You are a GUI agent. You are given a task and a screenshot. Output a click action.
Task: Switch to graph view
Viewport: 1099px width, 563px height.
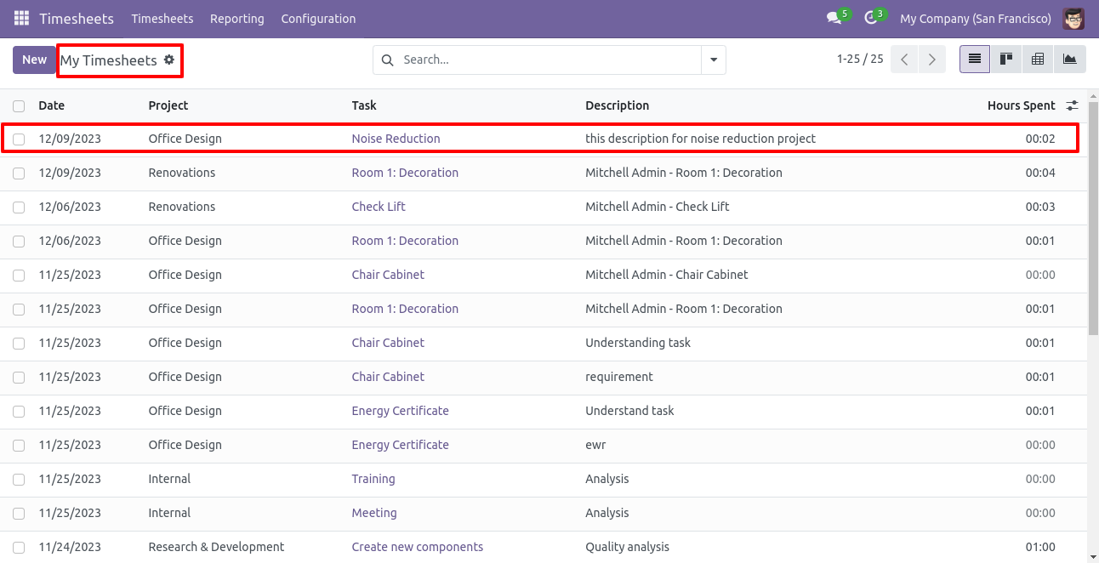(x=1069, y=60)
